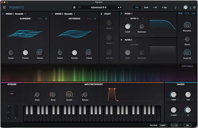Open the FX view tab

coord(155,8)
